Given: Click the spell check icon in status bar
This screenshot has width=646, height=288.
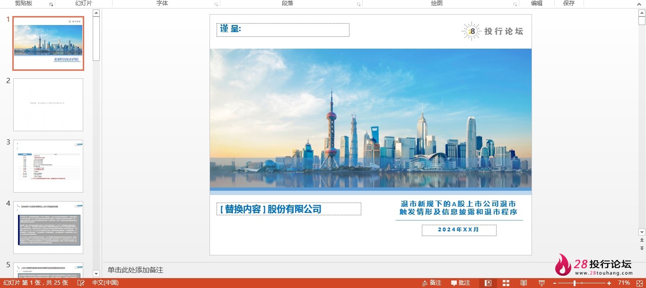Looking at the screenshot, I should (x=81, y=283).
